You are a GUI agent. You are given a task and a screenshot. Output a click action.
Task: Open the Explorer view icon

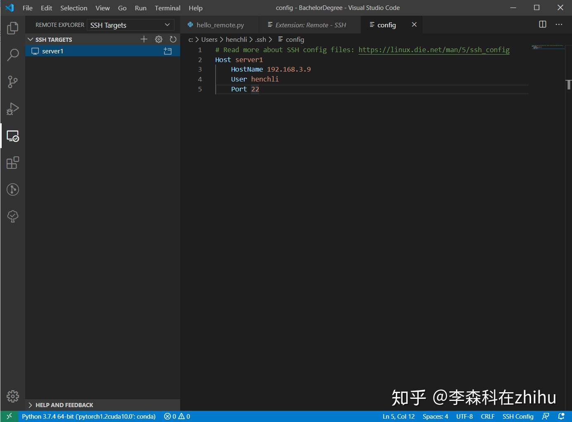coord(12,28)
